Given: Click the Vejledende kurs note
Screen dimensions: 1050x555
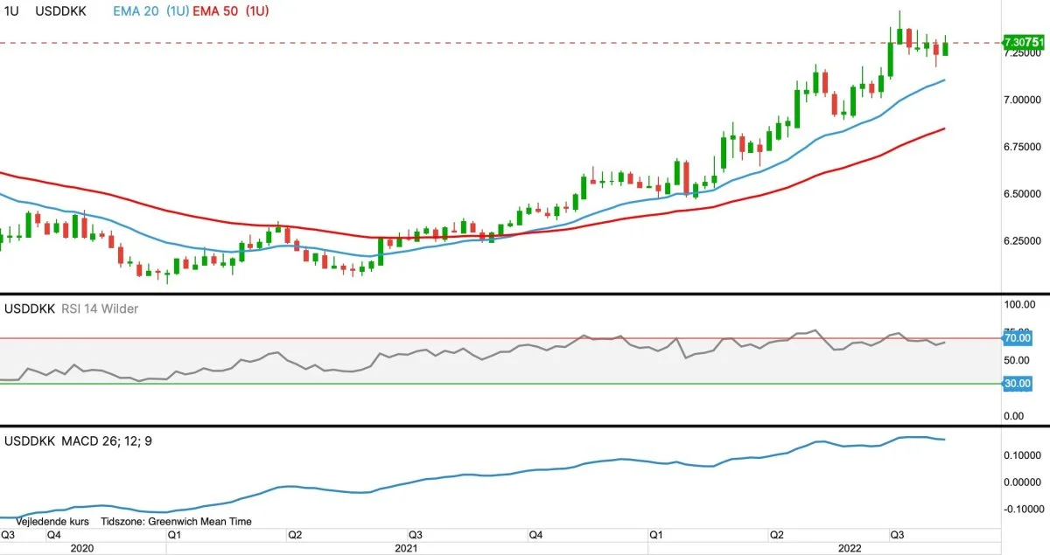Looking at the screenshot, I should (x=54, y=521).
